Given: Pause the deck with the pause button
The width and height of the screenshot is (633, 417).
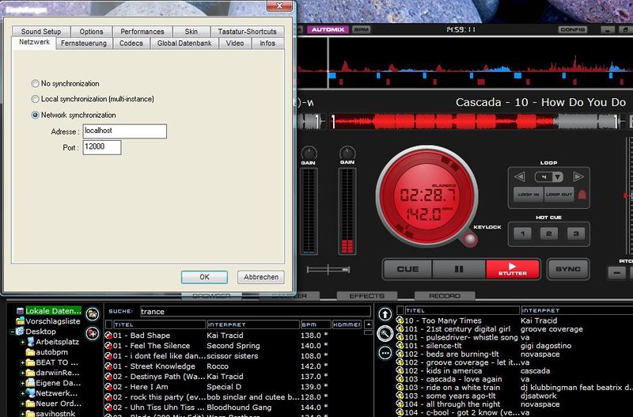Looking at the screenshot, I should tap(459, 269).
